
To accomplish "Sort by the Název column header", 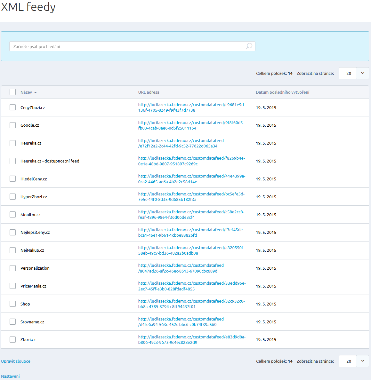I will (x=26, y=92).
